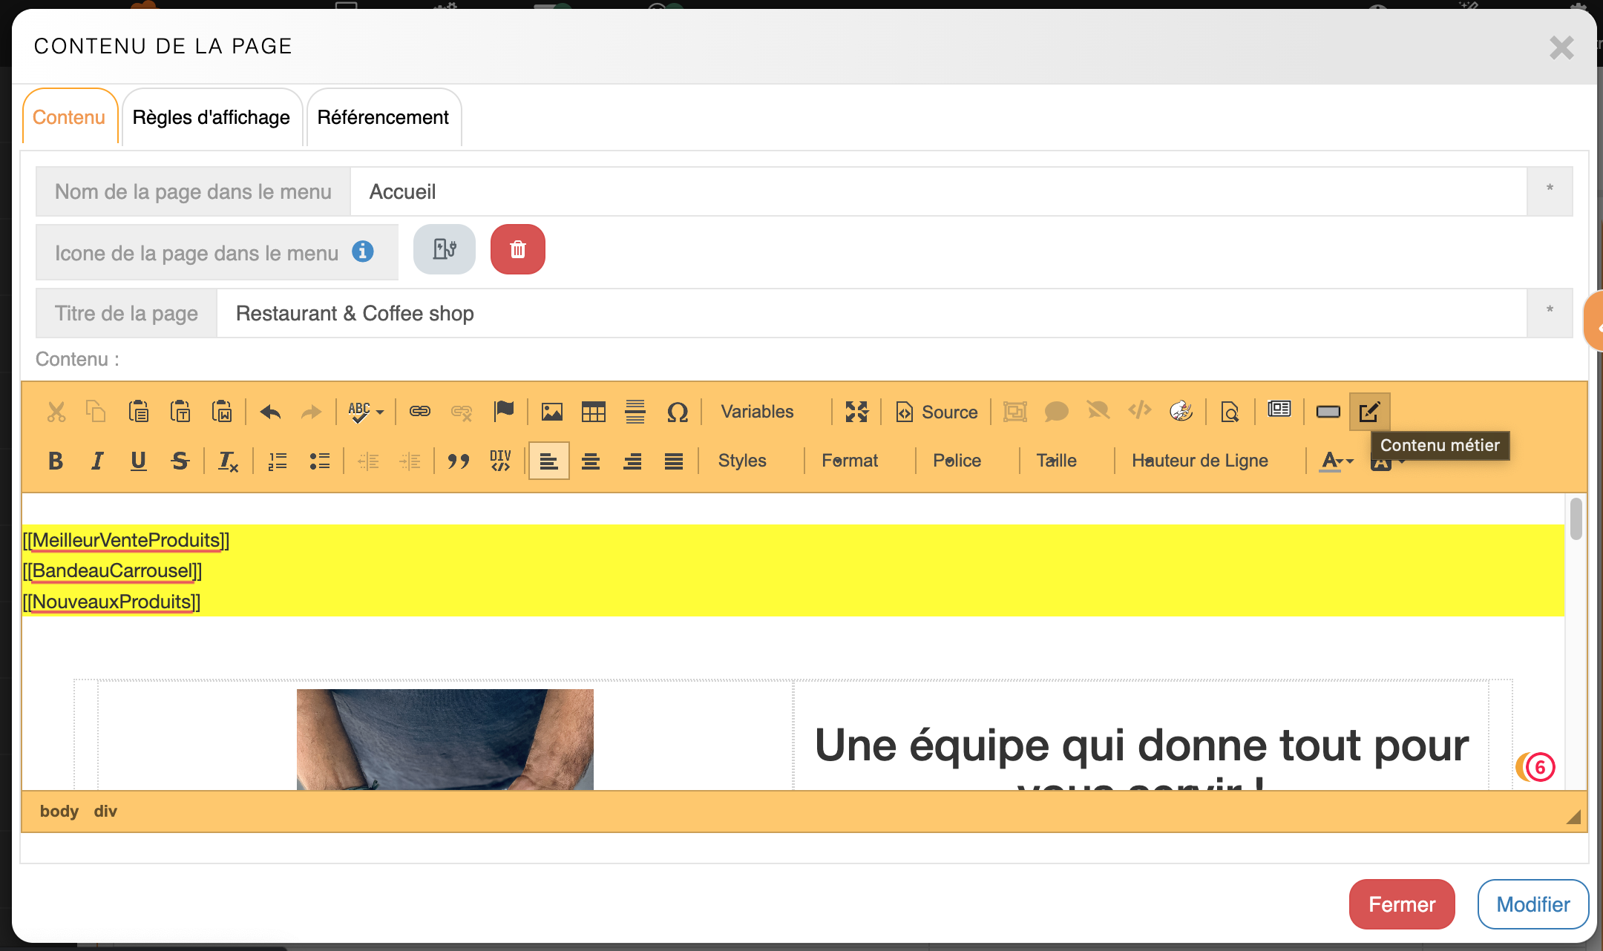Click the Contenu métier toolbar icon
Screen dimensions: 1603x951
1369,412
